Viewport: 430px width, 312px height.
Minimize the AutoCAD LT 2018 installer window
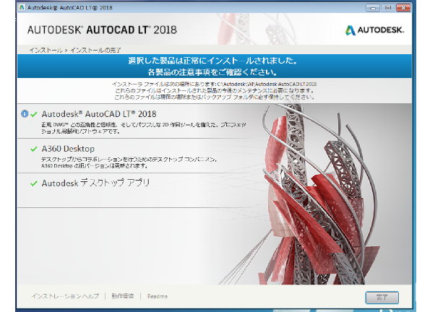(x=373, y=8)
